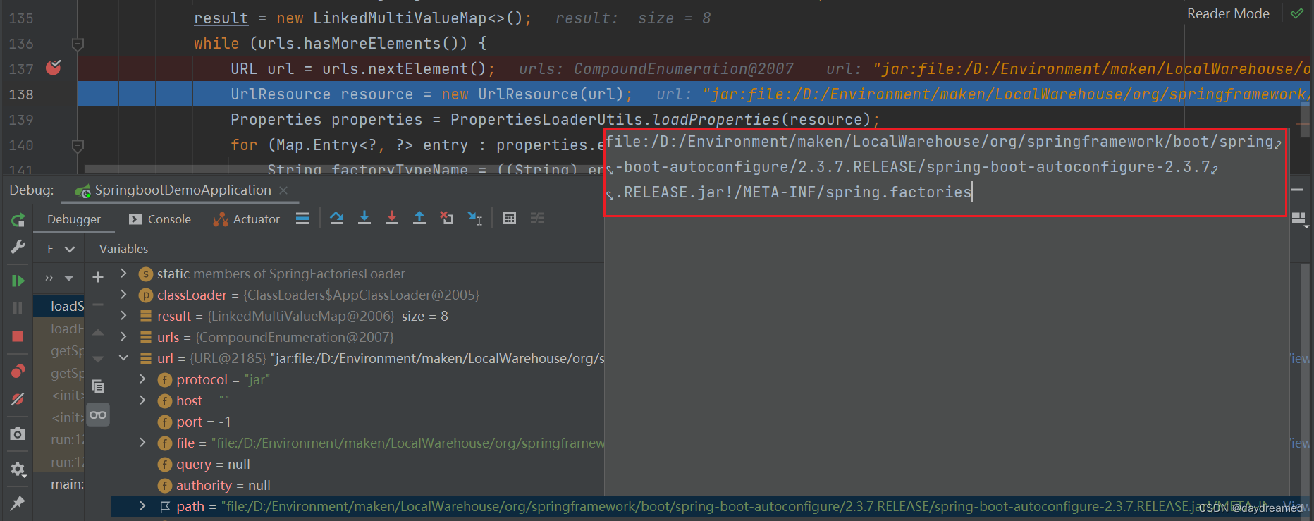Click line number 138 in the gutter
Viewport: 1314px width, 521px height.
pos(21,94)
